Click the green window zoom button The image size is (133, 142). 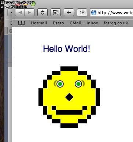[x=33, y=4]
